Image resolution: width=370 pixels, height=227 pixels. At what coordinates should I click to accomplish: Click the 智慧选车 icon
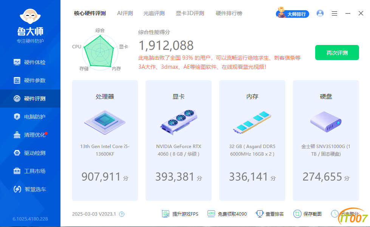pos(17,189)
